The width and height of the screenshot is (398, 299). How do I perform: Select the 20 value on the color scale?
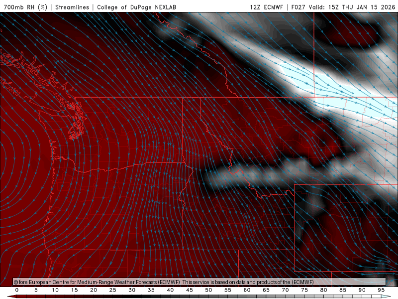(x=94, y=290)
